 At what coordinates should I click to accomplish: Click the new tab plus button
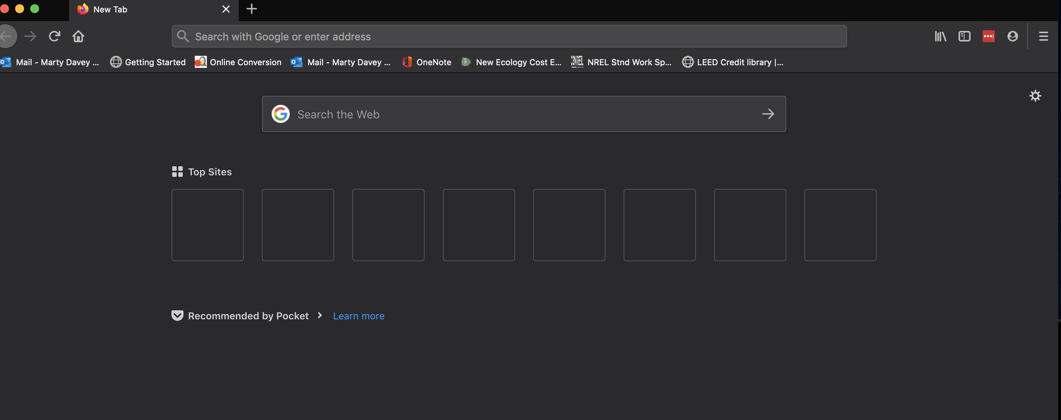pos(251,9)
